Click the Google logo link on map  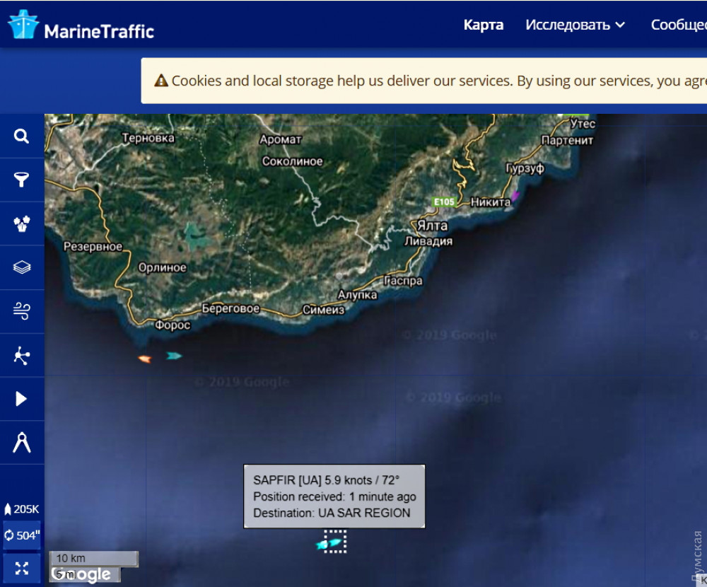pyautogui.click(x=81, y=574)
